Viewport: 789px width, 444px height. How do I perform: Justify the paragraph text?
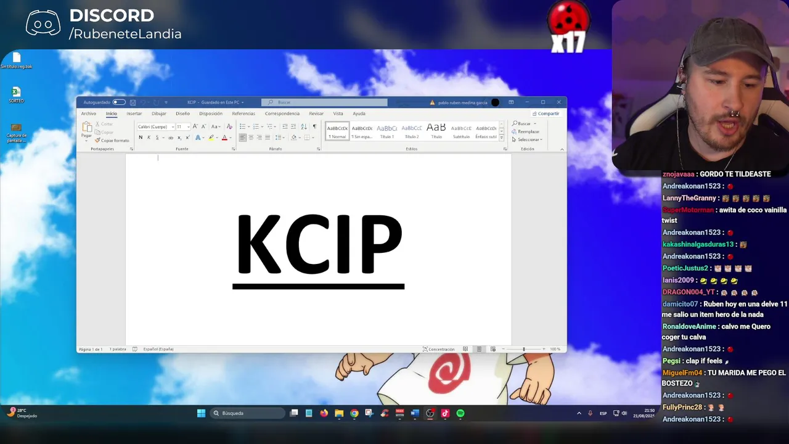point(268,138)
